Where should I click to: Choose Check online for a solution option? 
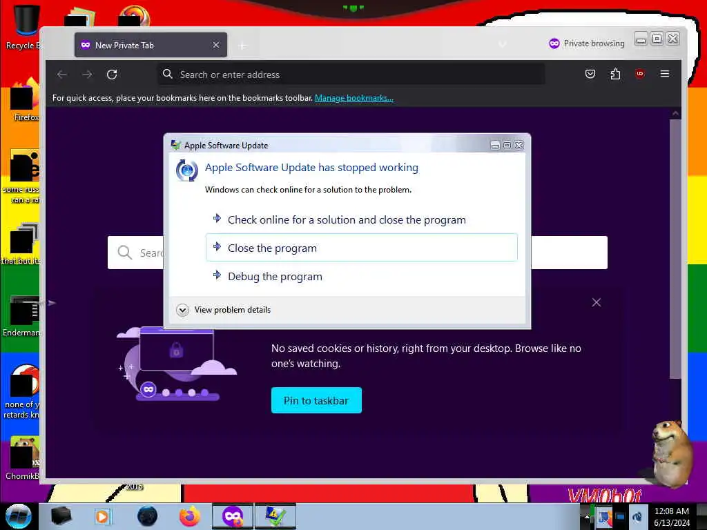click(x=362, y=219)
